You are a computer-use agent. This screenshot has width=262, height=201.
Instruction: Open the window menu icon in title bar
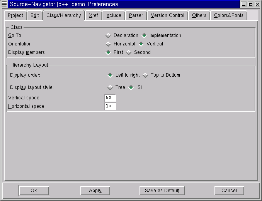[x=4, y=4]
